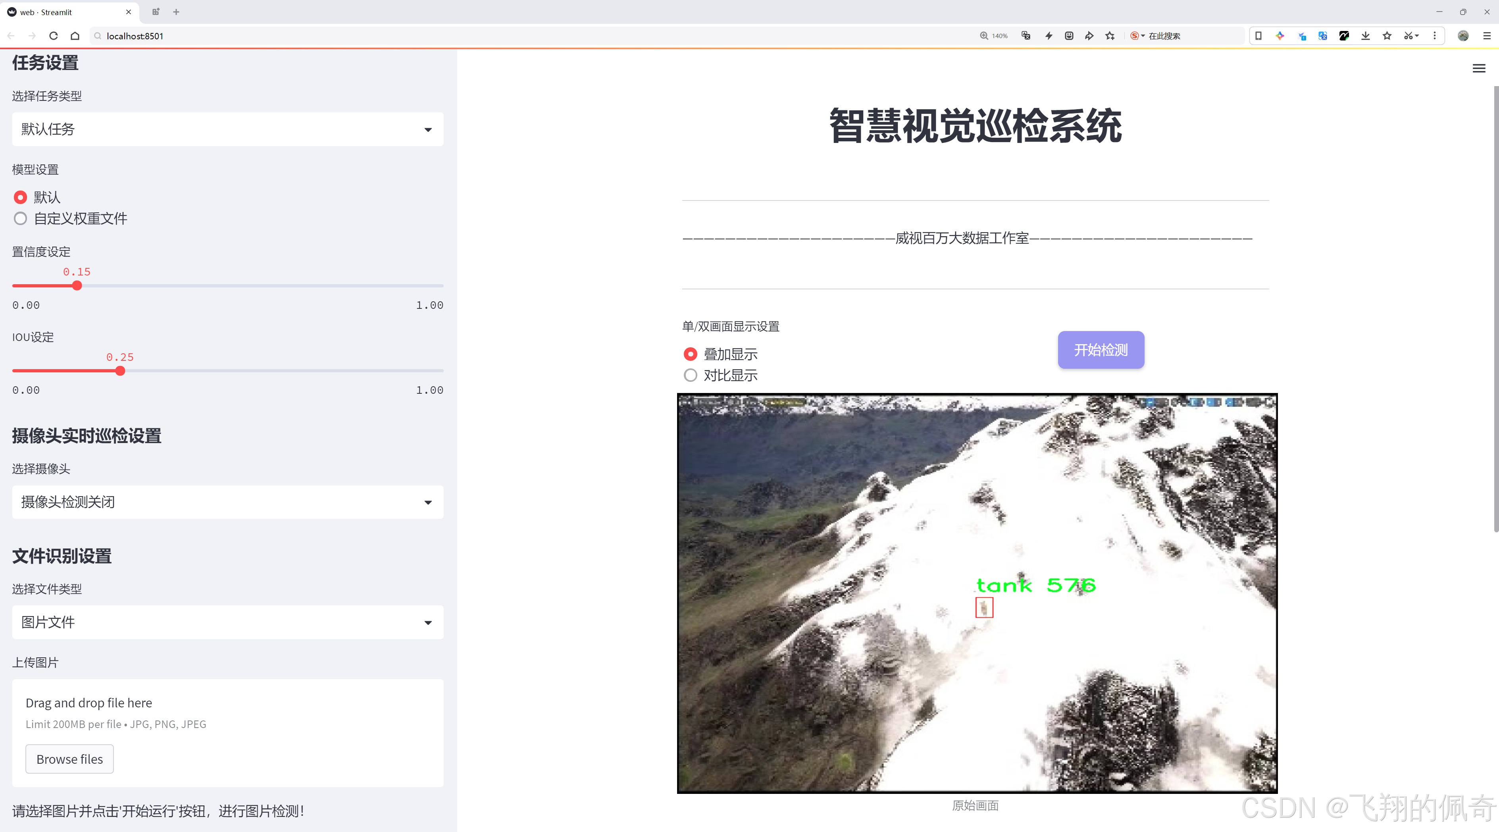The image size is (1499, 832).
Task: Open the scissors screenshot tool
Action: 1411,36
